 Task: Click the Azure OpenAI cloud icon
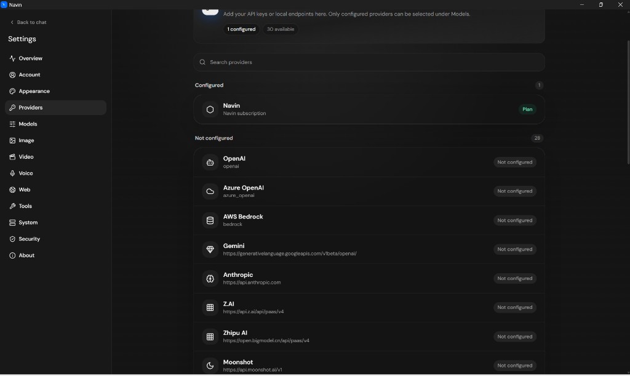click(x=210, y=191)
